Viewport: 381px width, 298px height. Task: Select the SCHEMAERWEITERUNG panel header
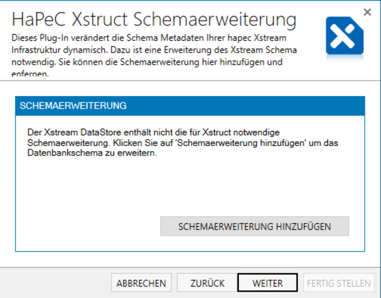[190, 105]
